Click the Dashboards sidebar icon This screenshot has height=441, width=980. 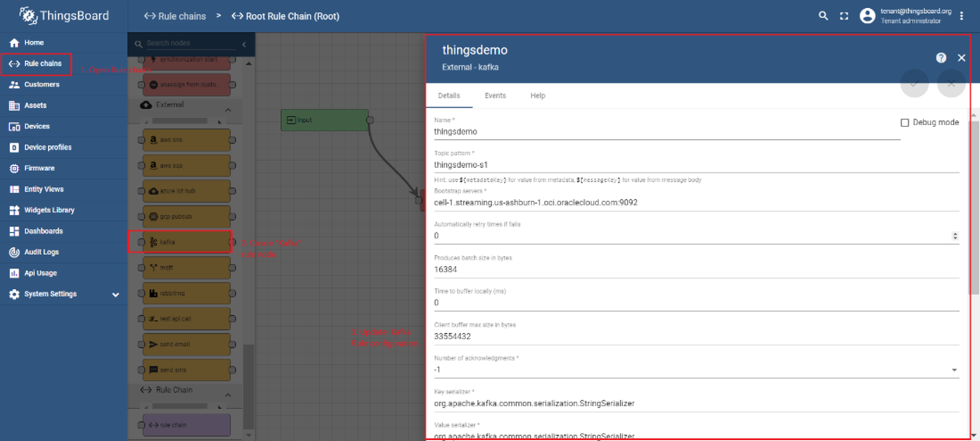pos(14,231)
